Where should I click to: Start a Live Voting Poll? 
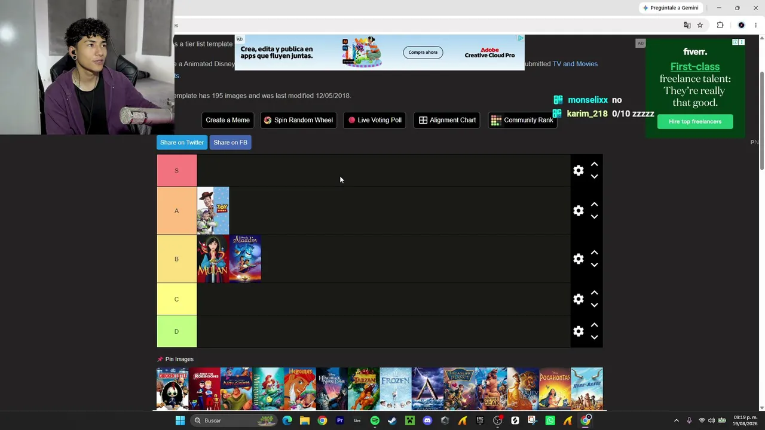(x=375, y=120)
